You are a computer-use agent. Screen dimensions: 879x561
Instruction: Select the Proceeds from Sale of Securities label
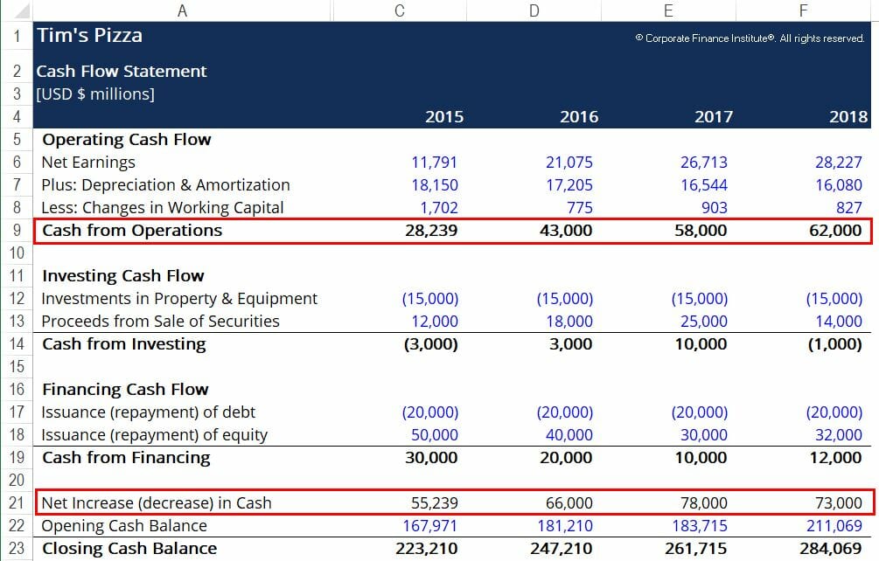click(162, 321)
